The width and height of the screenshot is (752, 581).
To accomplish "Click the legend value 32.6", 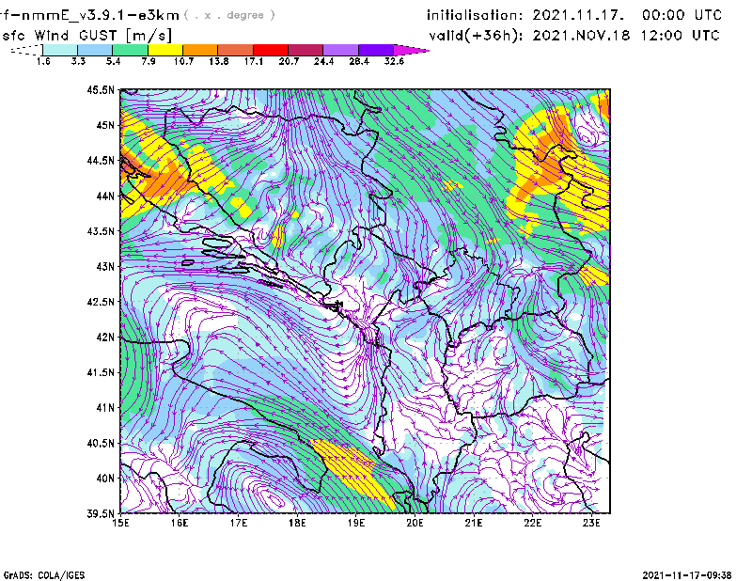I will tap(394, 61).
